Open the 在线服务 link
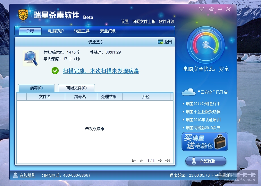The height and width of the screenshot is (186, 261). (x=28, y=175)
